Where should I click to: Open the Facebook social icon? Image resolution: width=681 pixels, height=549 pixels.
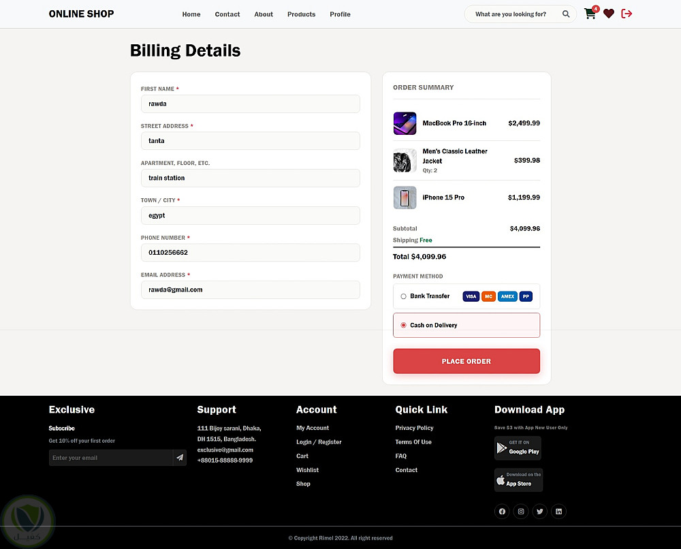(x=502, y=512)
